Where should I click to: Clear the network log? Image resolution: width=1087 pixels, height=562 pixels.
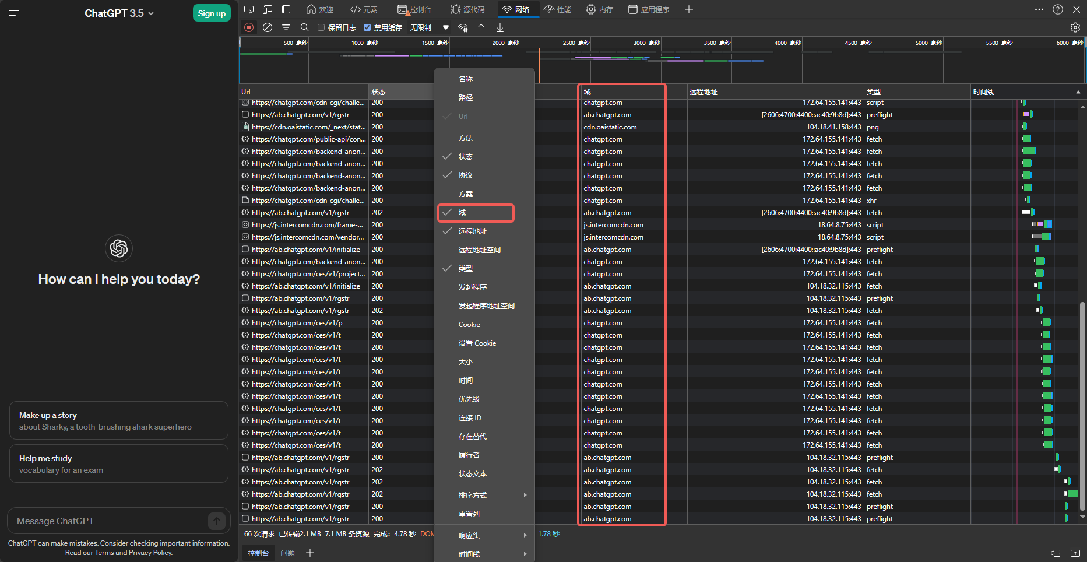[268, 27]
